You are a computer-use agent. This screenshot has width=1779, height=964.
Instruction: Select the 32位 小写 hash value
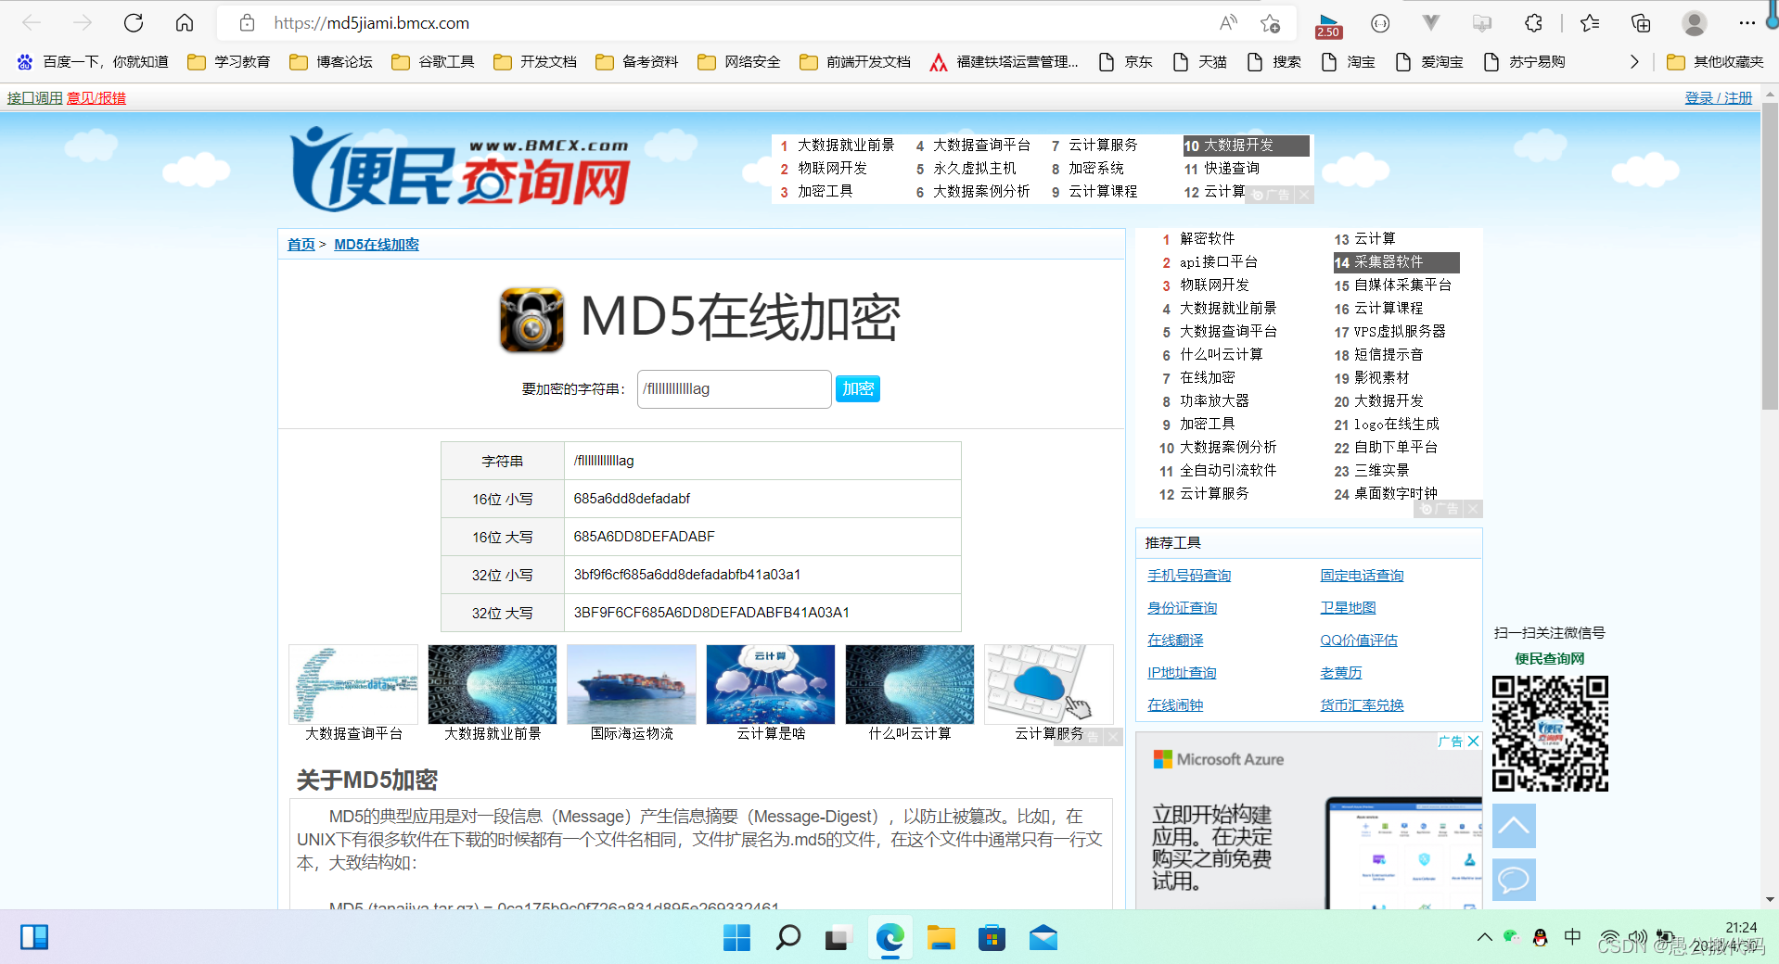pyautogui.click(x=687, y=575)
